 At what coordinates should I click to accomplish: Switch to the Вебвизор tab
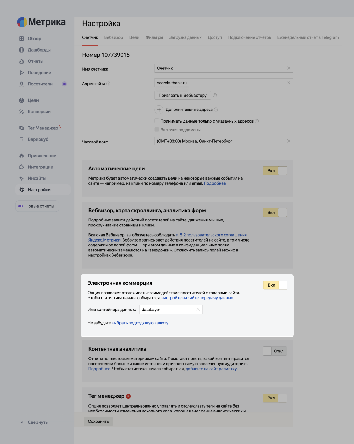[113, 37]
